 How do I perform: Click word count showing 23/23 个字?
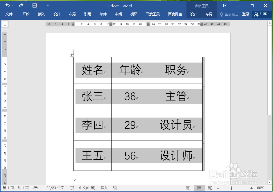tap(55, 188)
